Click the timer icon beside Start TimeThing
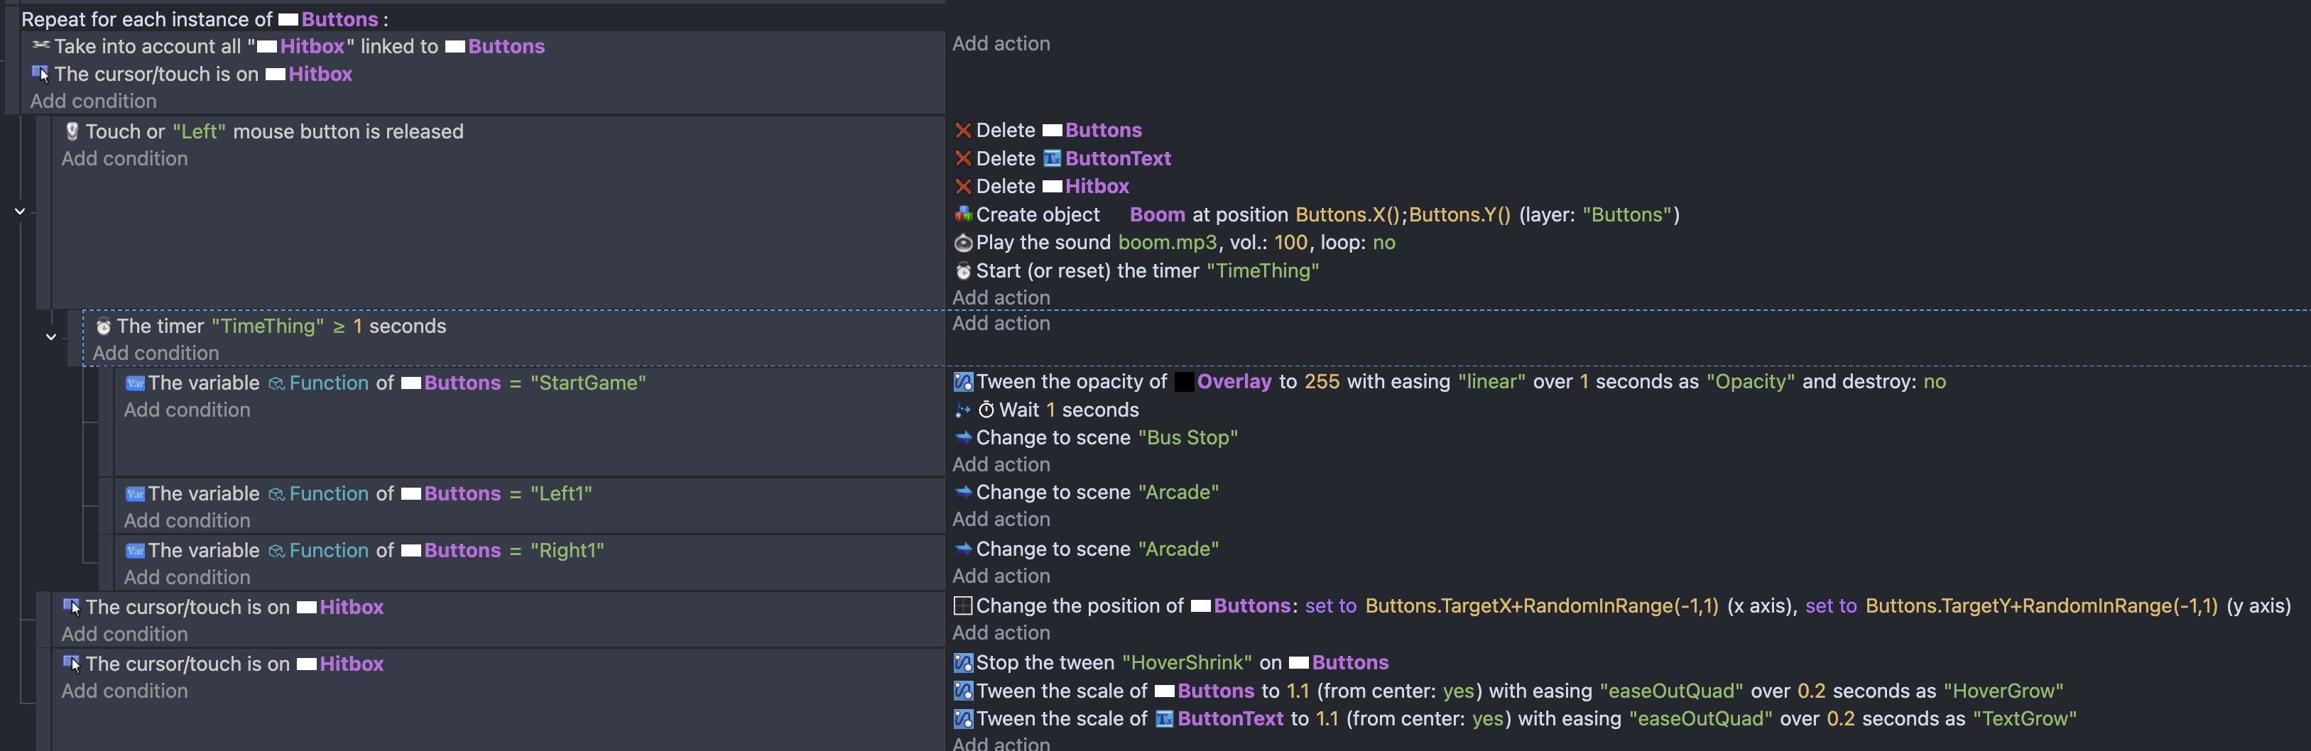This screenshot has width=2311, height=751. (x=962, y=270)
